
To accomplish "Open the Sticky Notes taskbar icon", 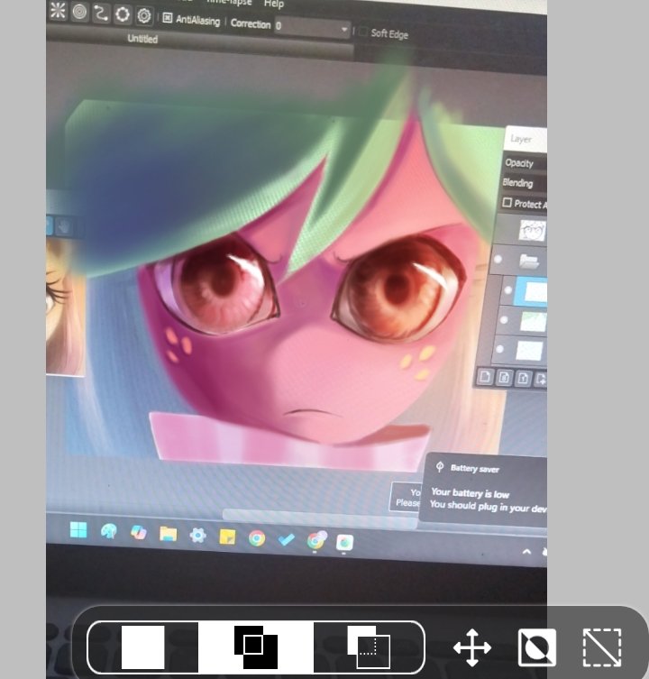I will 227,537.
